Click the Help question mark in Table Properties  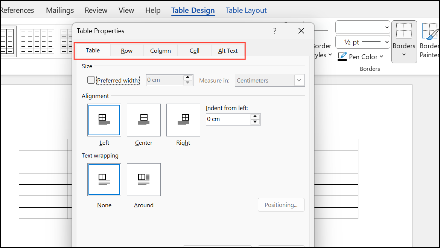pyautogui.click(x=275, y=31)
